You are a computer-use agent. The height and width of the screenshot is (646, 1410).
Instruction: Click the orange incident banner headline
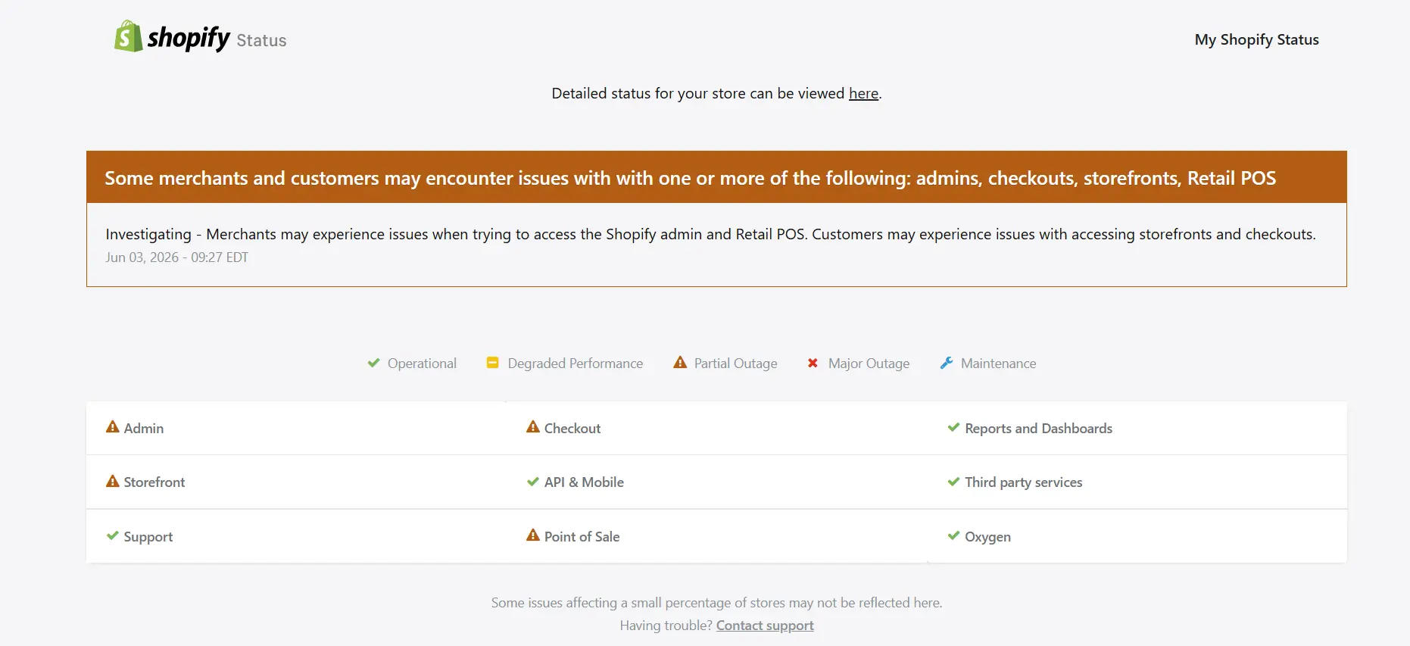pos(690,178)
